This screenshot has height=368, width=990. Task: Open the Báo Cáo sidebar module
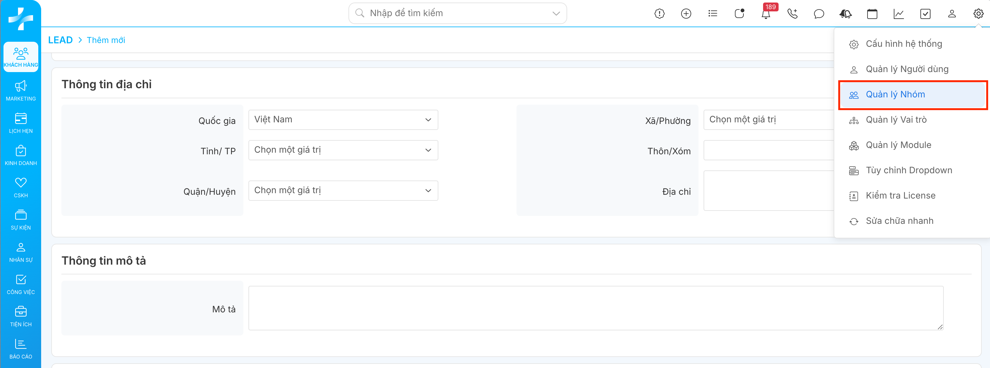click(21, 348)
